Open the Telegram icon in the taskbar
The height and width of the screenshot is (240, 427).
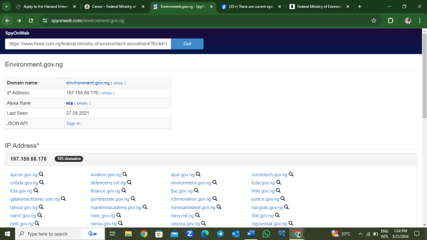pos(220,234)
